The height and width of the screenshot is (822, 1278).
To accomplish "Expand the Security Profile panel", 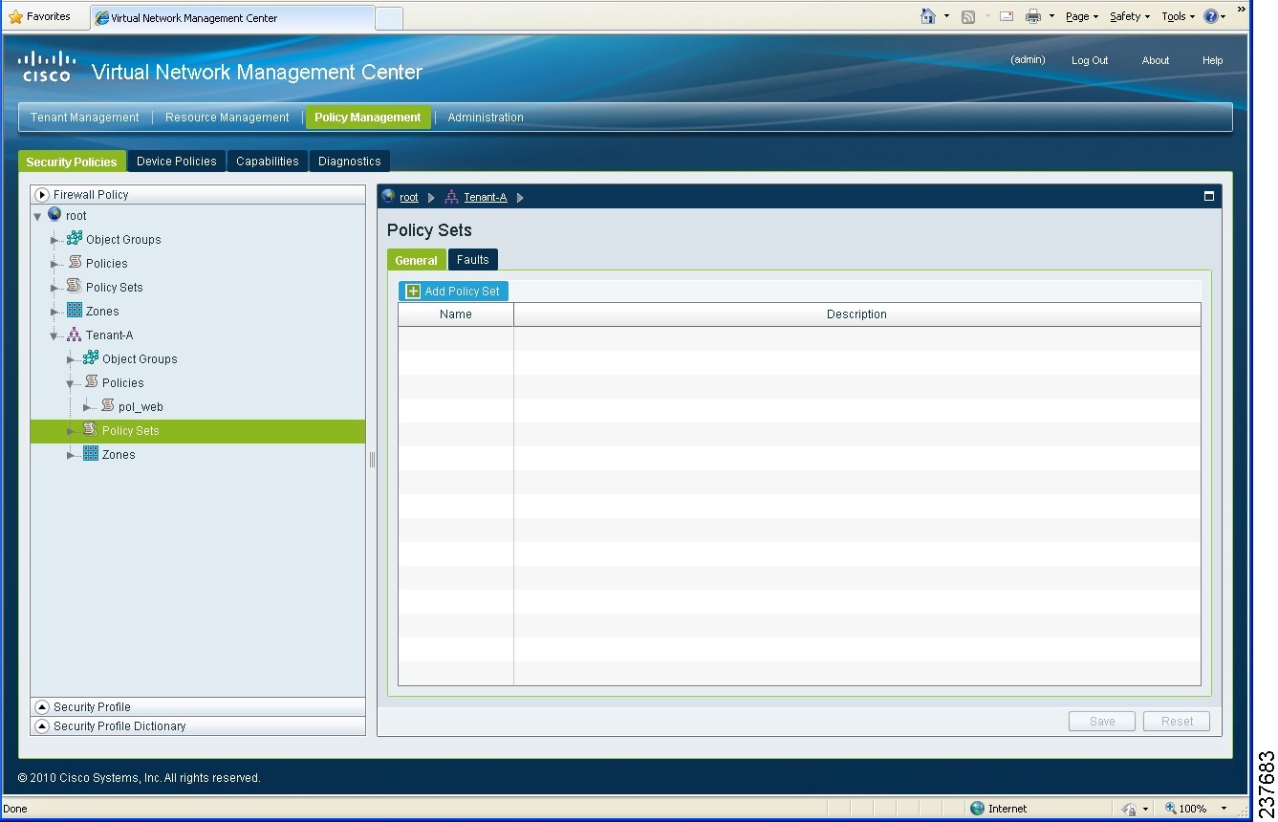I will click(41, 706).
